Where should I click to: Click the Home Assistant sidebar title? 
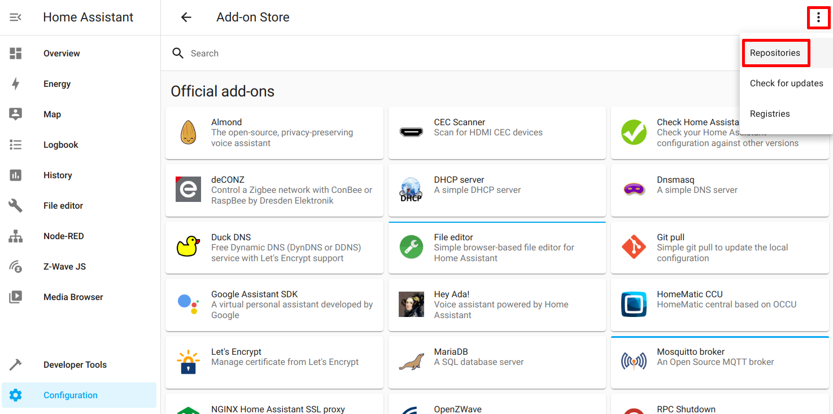coord(88,17)
